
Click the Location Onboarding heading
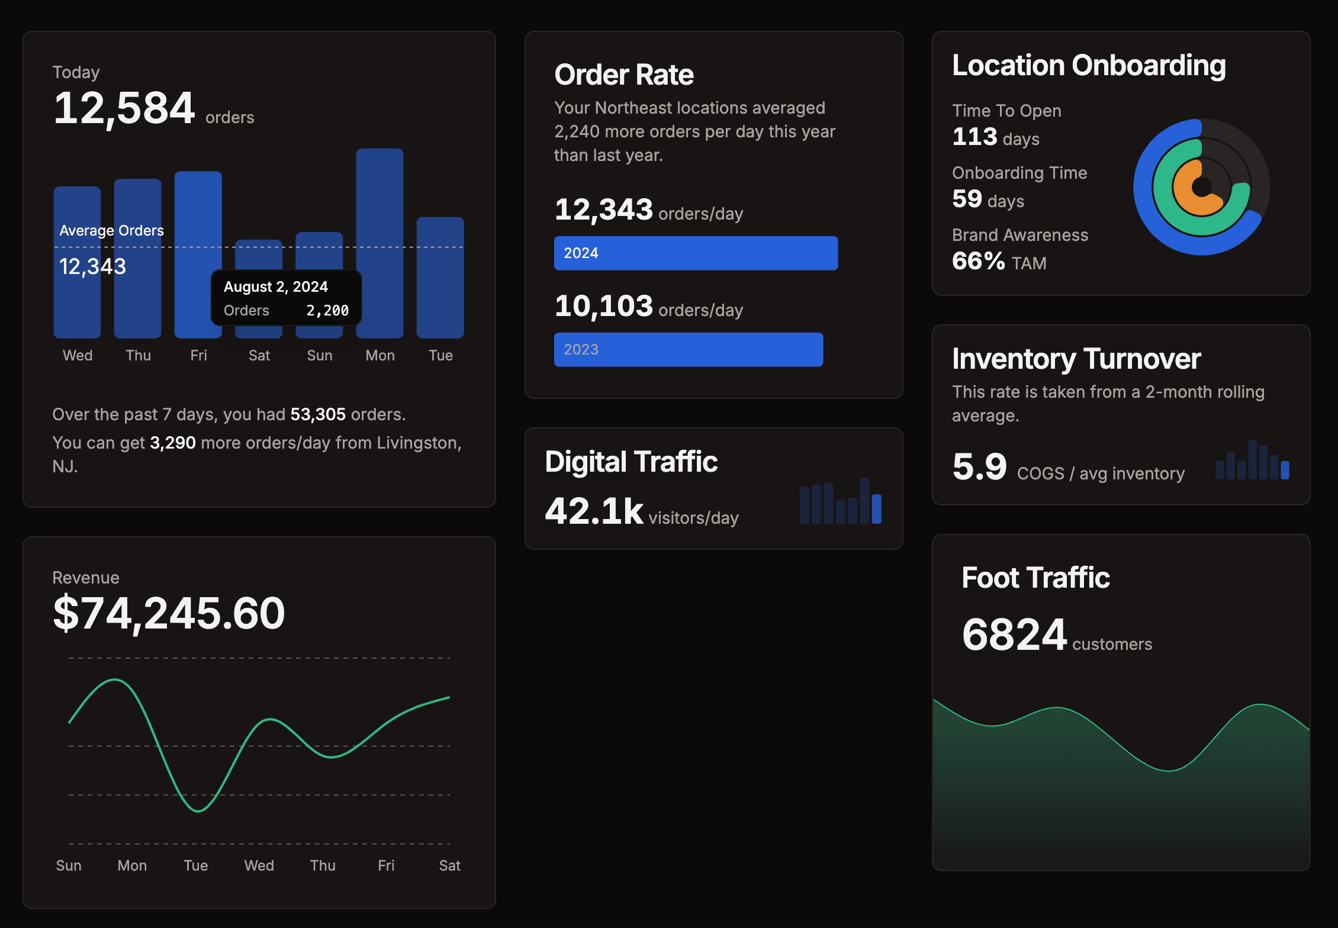tap(1089, 65)
